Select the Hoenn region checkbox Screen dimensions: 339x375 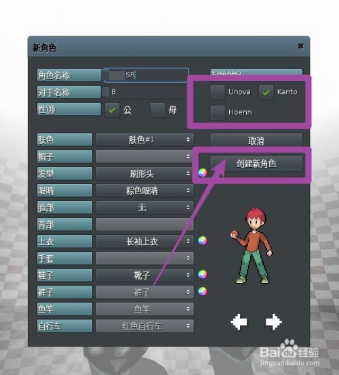(x=218, y=112)
